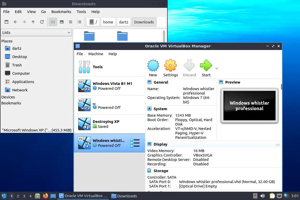Open the VirtualBox File menu
Viewport: 300px width, 200px height.
pyautogui.click(x=80, y=54)
